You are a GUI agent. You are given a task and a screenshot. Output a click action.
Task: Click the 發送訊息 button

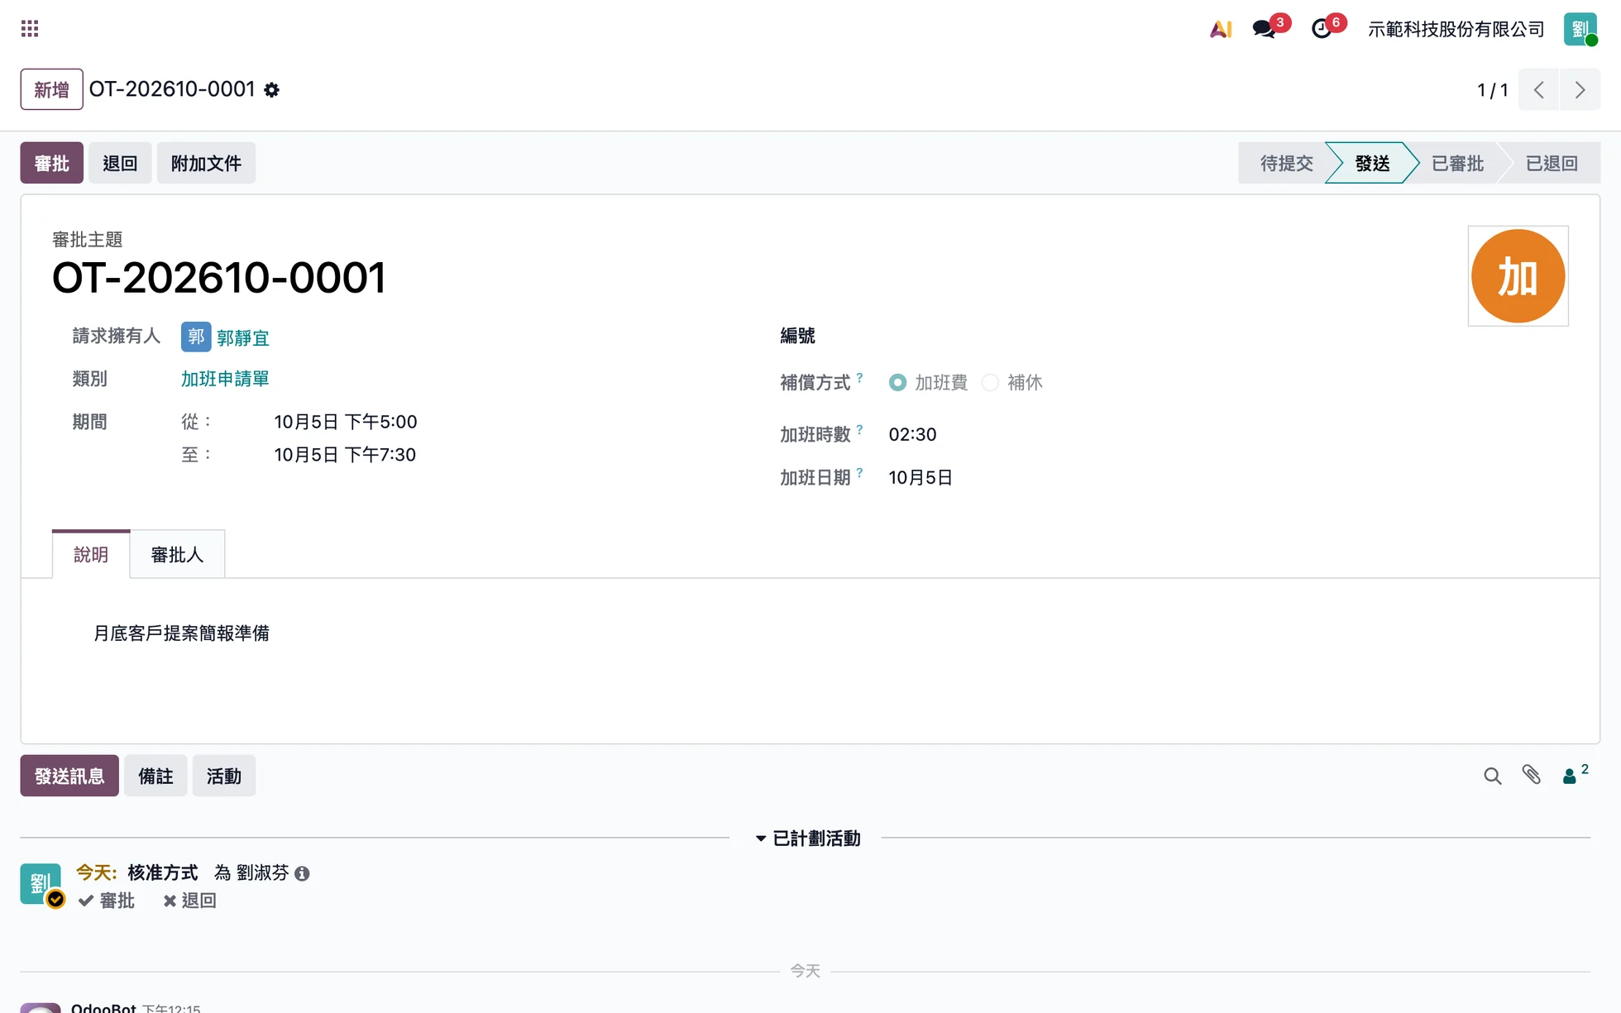[x=69, y=776]
